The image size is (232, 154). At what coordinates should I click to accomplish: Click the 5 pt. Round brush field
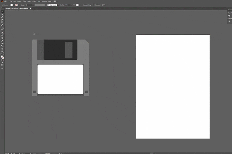coord(52,5)
